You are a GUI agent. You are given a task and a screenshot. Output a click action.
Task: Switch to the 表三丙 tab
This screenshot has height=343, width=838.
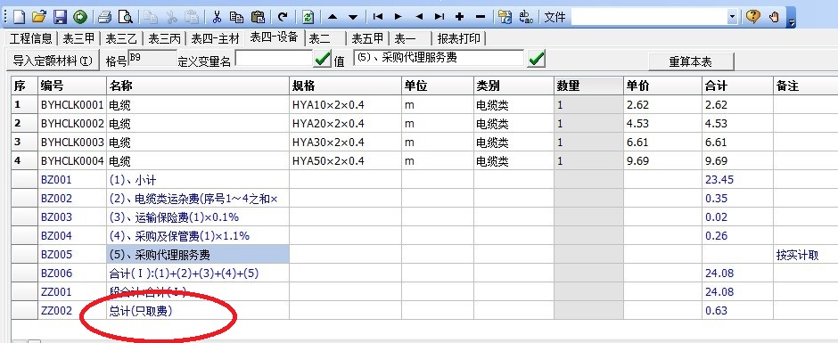click(164, 38)
